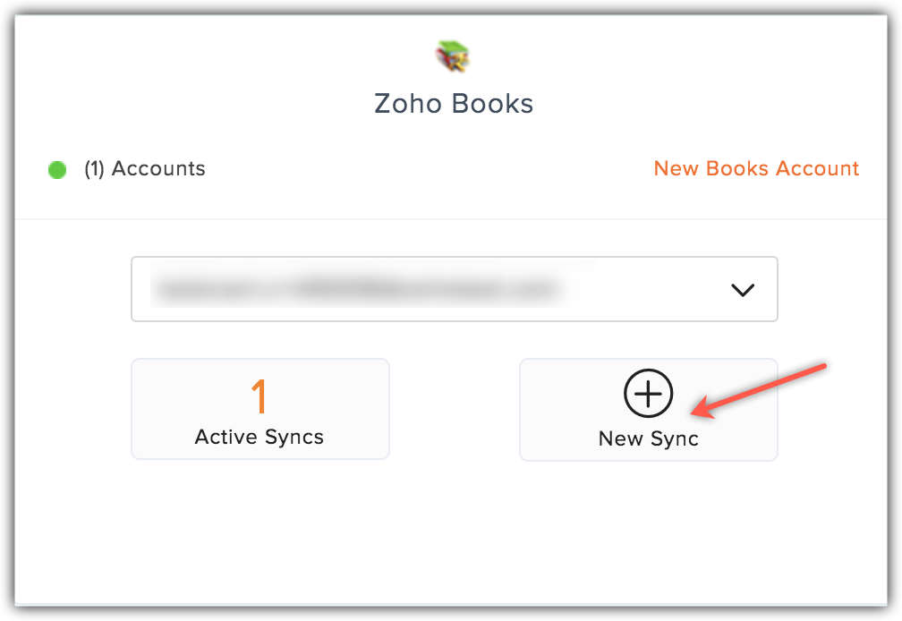Click the New Books Account link
This screenshot has height=621, width=902.
(x=755, y=168)
